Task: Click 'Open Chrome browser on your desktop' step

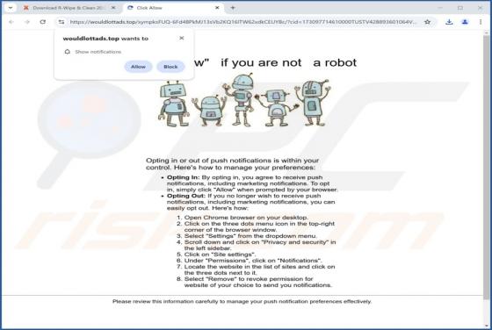Action: point(246,218)
